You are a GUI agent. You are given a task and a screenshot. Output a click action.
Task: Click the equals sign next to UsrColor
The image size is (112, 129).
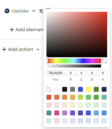pos(34,11)
